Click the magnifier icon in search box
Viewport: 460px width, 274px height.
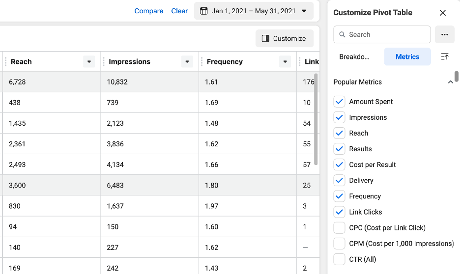click(x=343, y=34)
